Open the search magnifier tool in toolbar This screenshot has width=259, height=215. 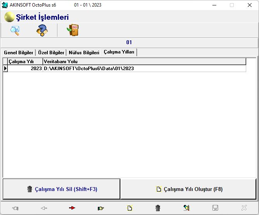pos(15,31)
